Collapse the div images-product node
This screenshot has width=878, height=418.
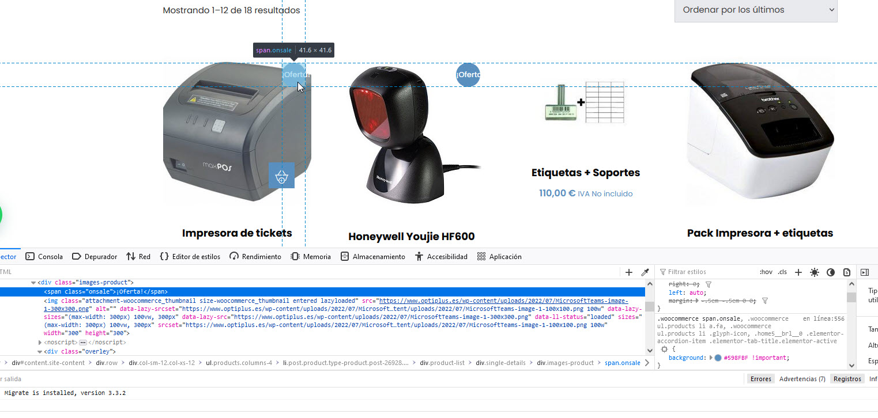(33, 283)
